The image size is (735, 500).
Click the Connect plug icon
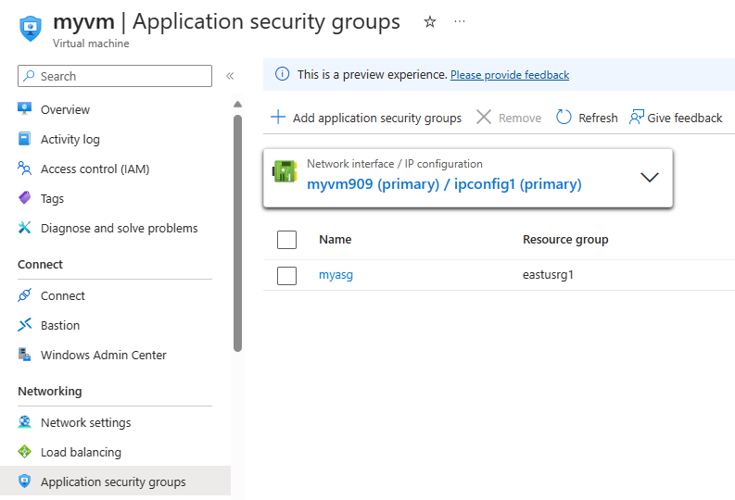tap(24, 295)
